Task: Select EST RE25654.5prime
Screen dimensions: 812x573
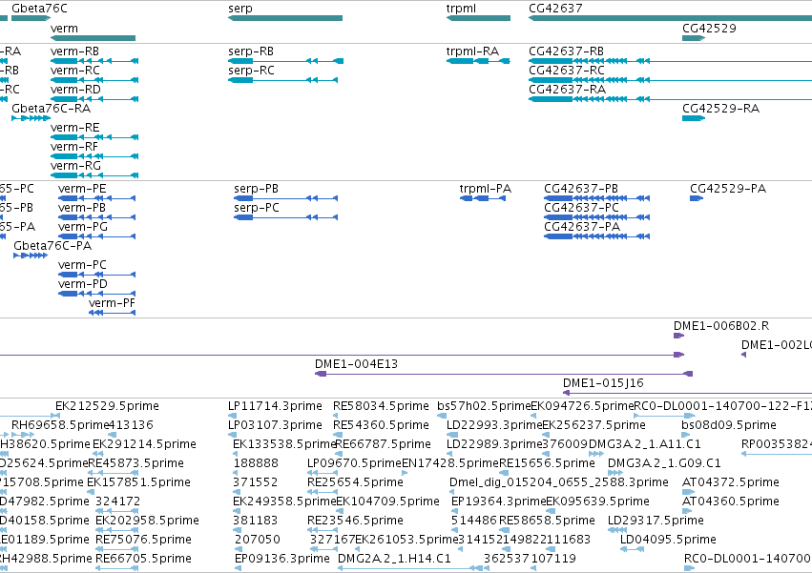Action: click(x=355, y=482)
